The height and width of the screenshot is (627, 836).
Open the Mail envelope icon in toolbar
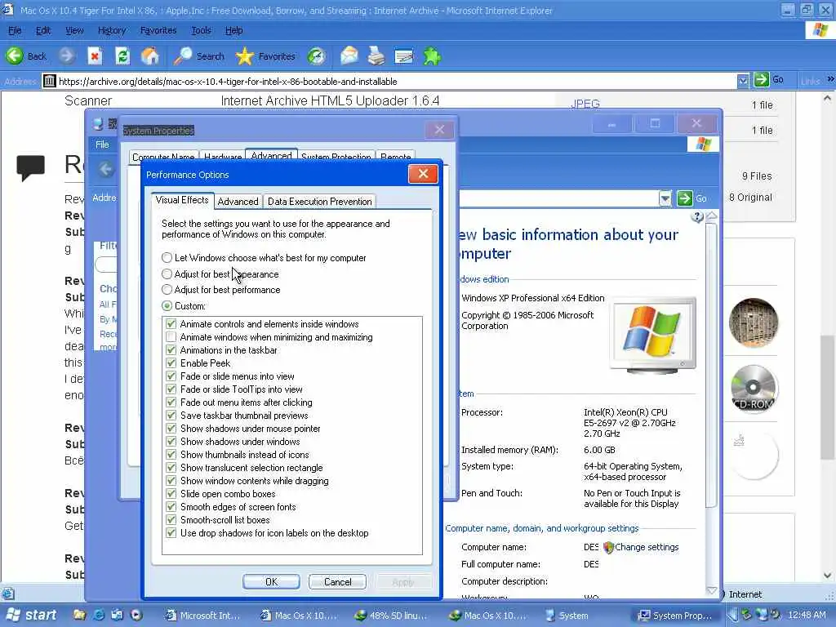pyautogui.click(x=349, y=56)
